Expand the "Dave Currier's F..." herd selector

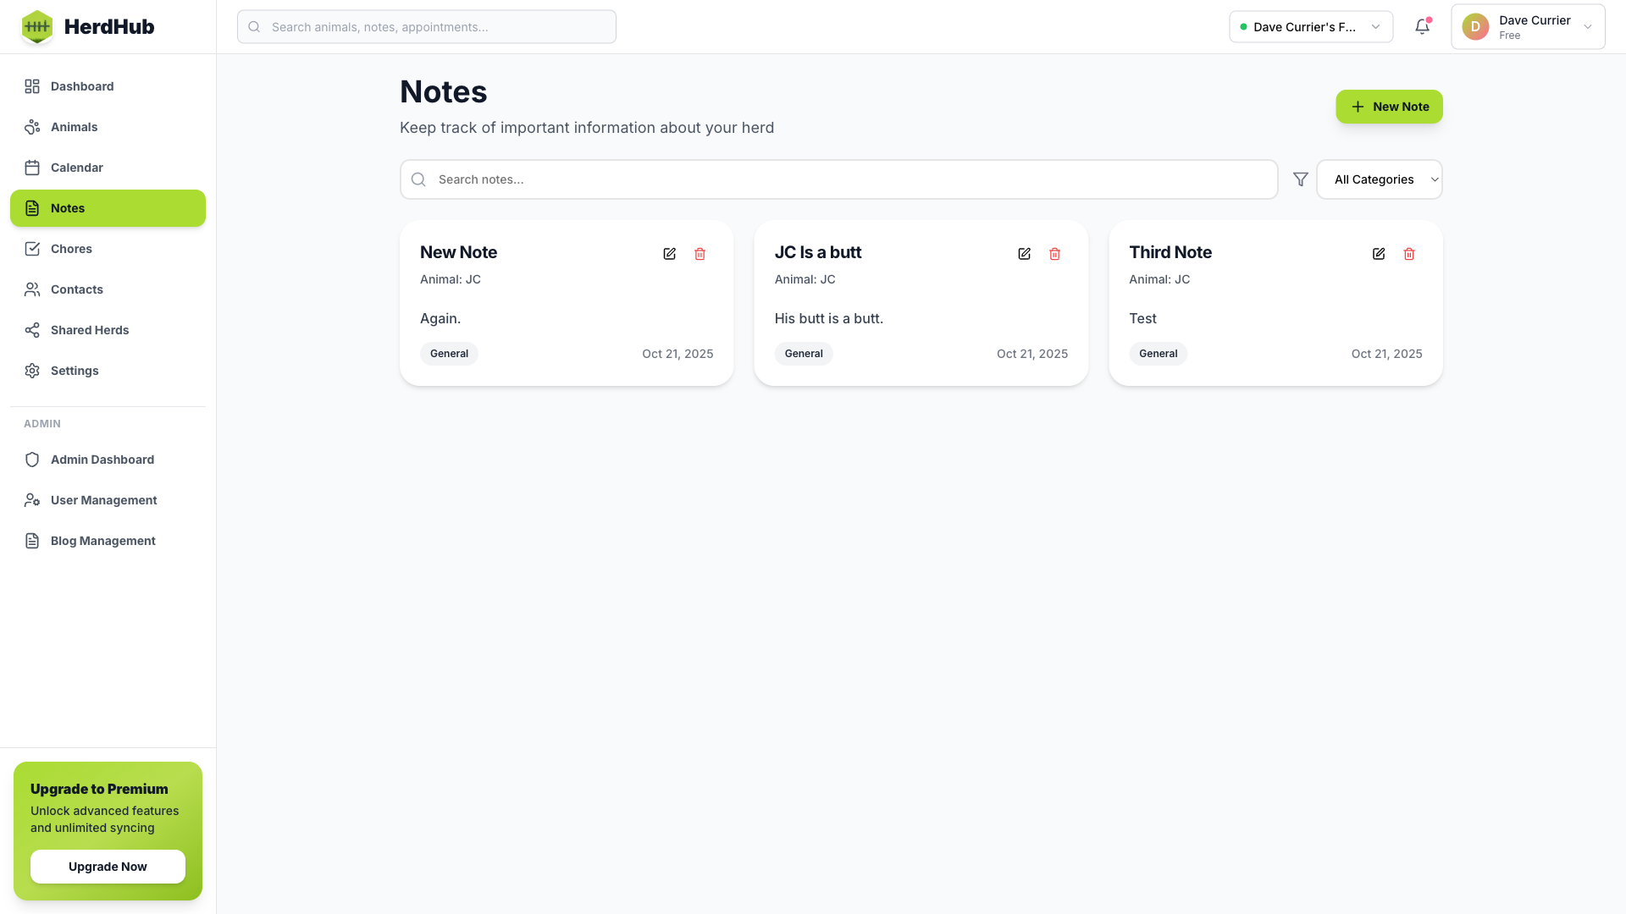1310,26
